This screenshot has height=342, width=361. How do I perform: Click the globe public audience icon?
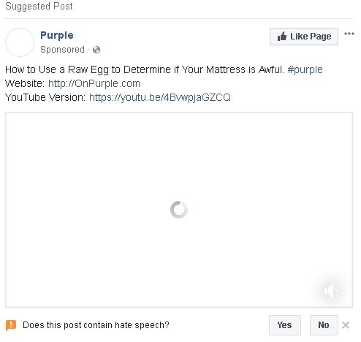pos(96,50)
